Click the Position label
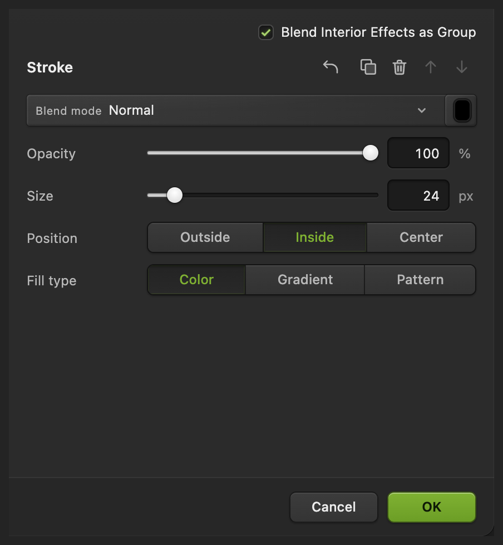503x545 pixels. [52, 239]
